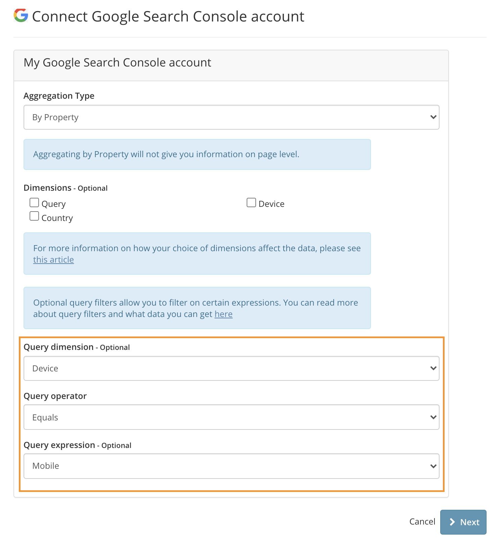Click 'Connect Google Search Console account' title
Screen dimensions: 498x544
[x=168, y=16]
